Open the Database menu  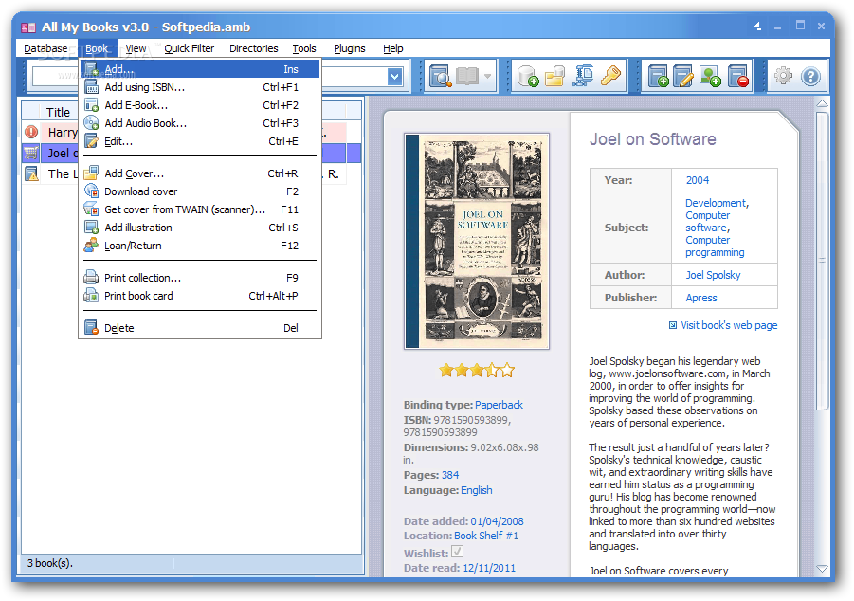tap(45, 48)
